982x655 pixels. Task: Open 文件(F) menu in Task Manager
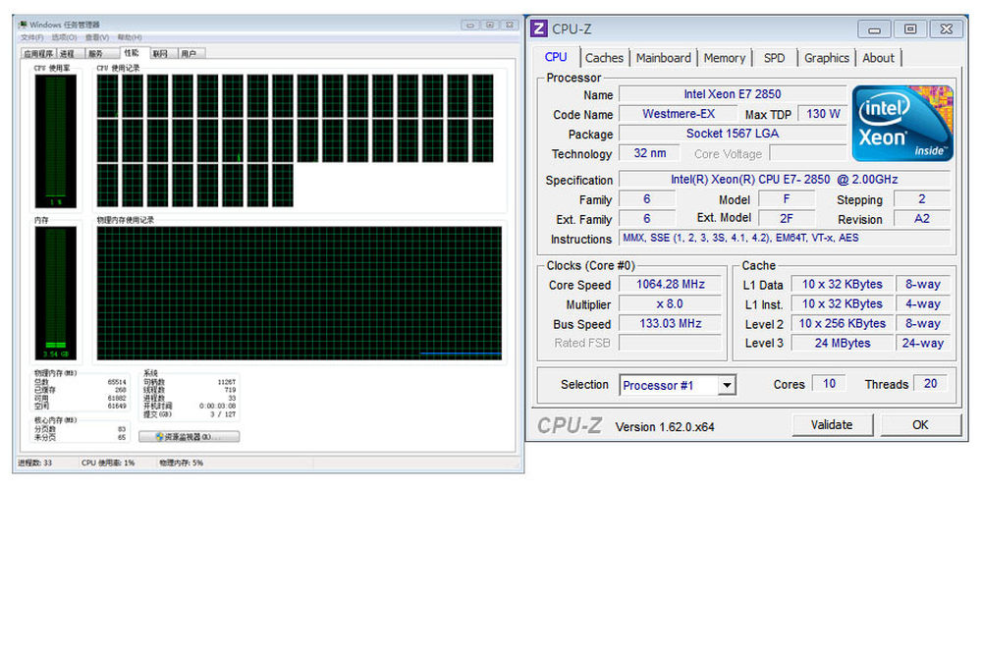[x=32, y=37]
